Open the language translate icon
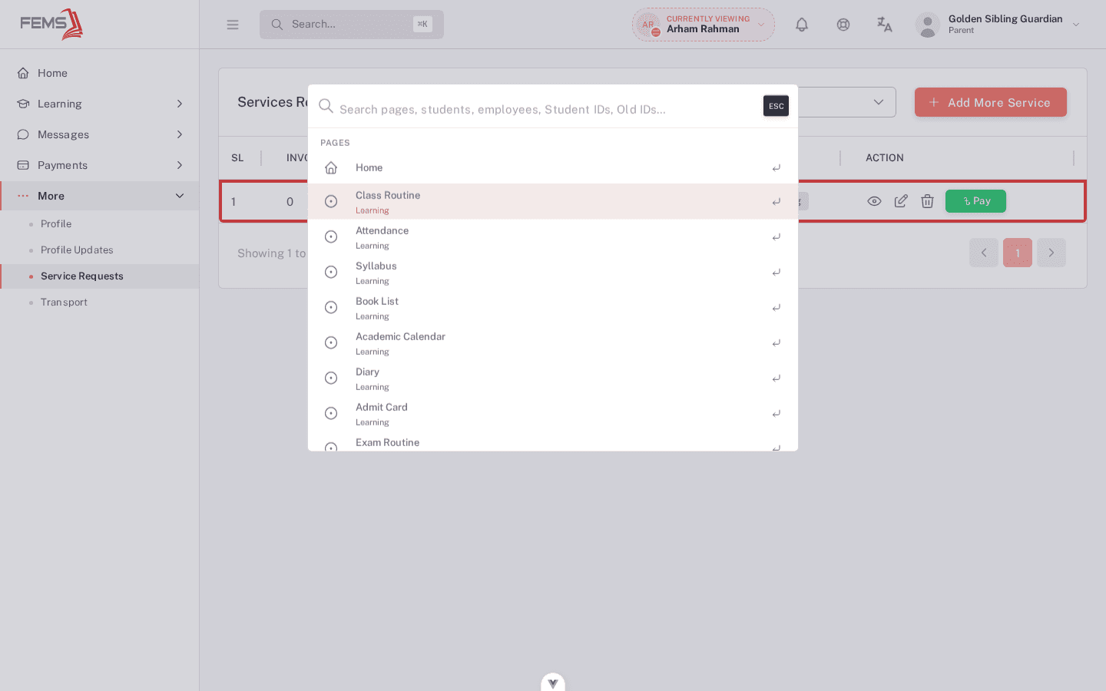The height and width of the screenshot is (691, 1106). point(885,25)
